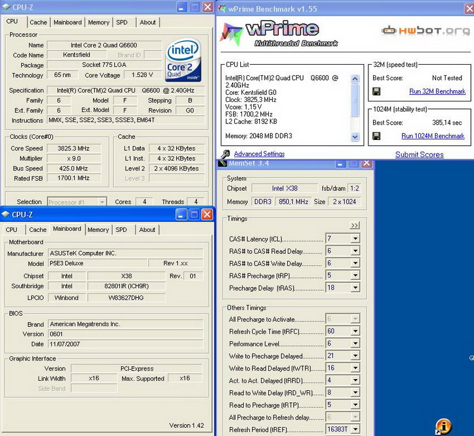Switch to Memory tab in top CPU-Z
The height and width of the screenshot is (436, 474).
98,23
